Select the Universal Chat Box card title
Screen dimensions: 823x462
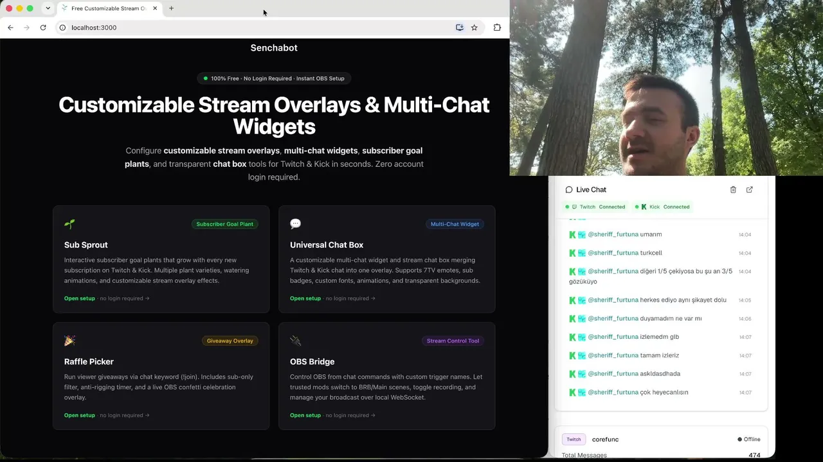pyautogui.click(x=327, y=245)
